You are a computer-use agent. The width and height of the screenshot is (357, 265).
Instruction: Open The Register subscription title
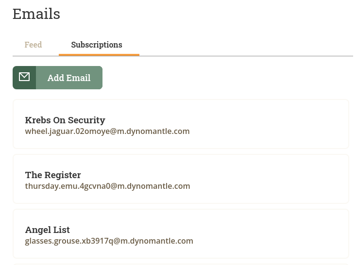[x=53, y=175]
